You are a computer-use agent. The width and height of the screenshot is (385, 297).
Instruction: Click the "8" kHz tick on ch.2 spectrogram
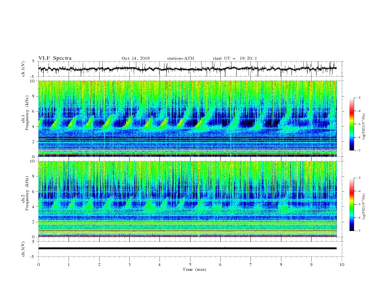35,177
